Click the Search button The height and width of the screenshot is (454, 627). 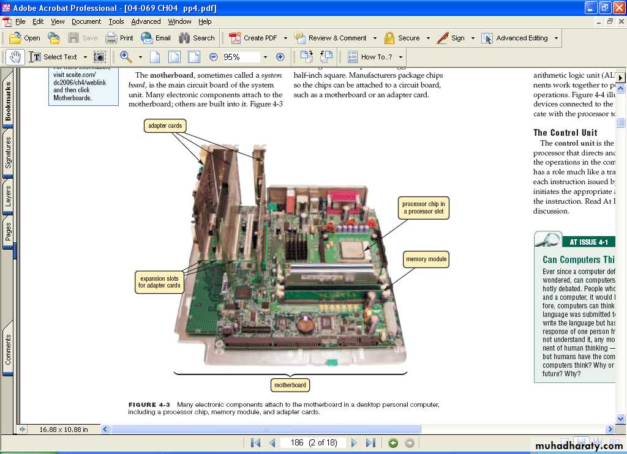pos(197,38)
